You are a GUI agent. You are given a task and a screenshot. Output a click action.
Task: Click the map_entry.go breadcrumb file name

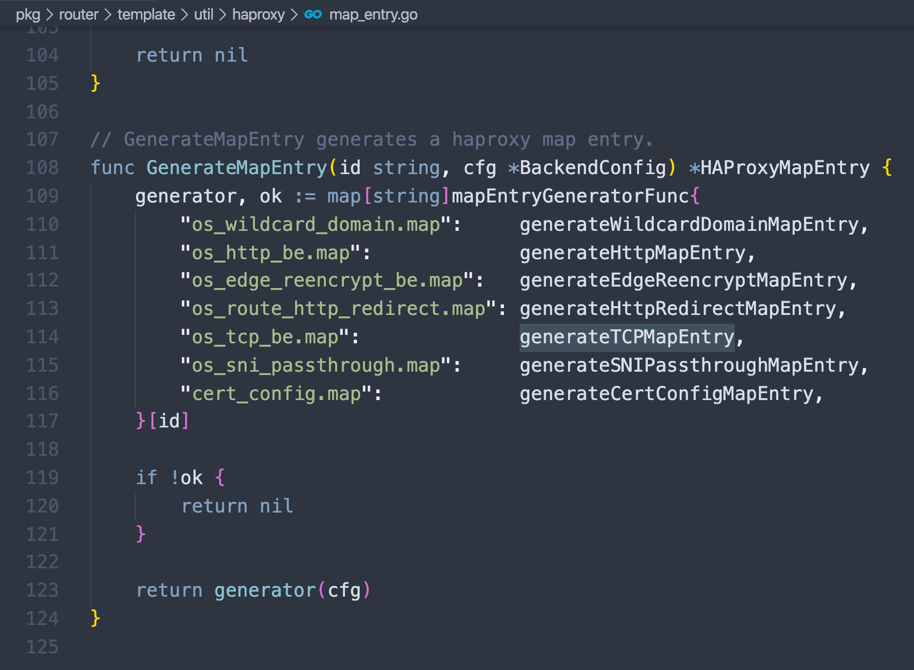(373, 15)
